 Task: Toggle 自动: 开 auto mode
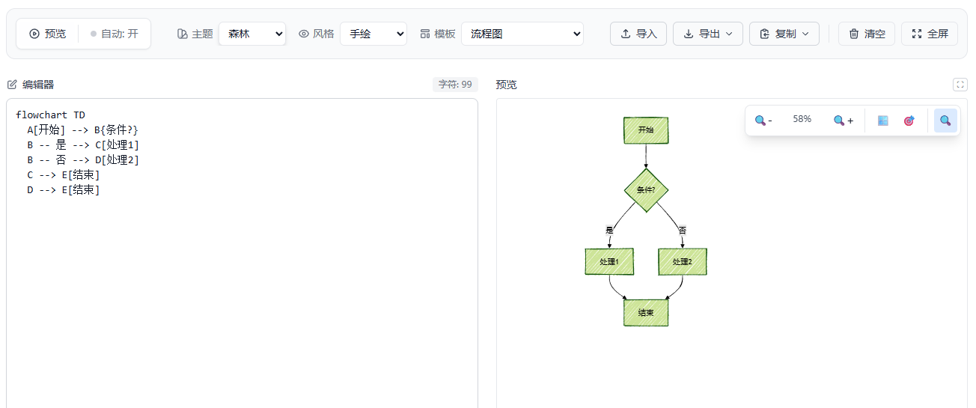pyautogui.click(x=115, y=34)
